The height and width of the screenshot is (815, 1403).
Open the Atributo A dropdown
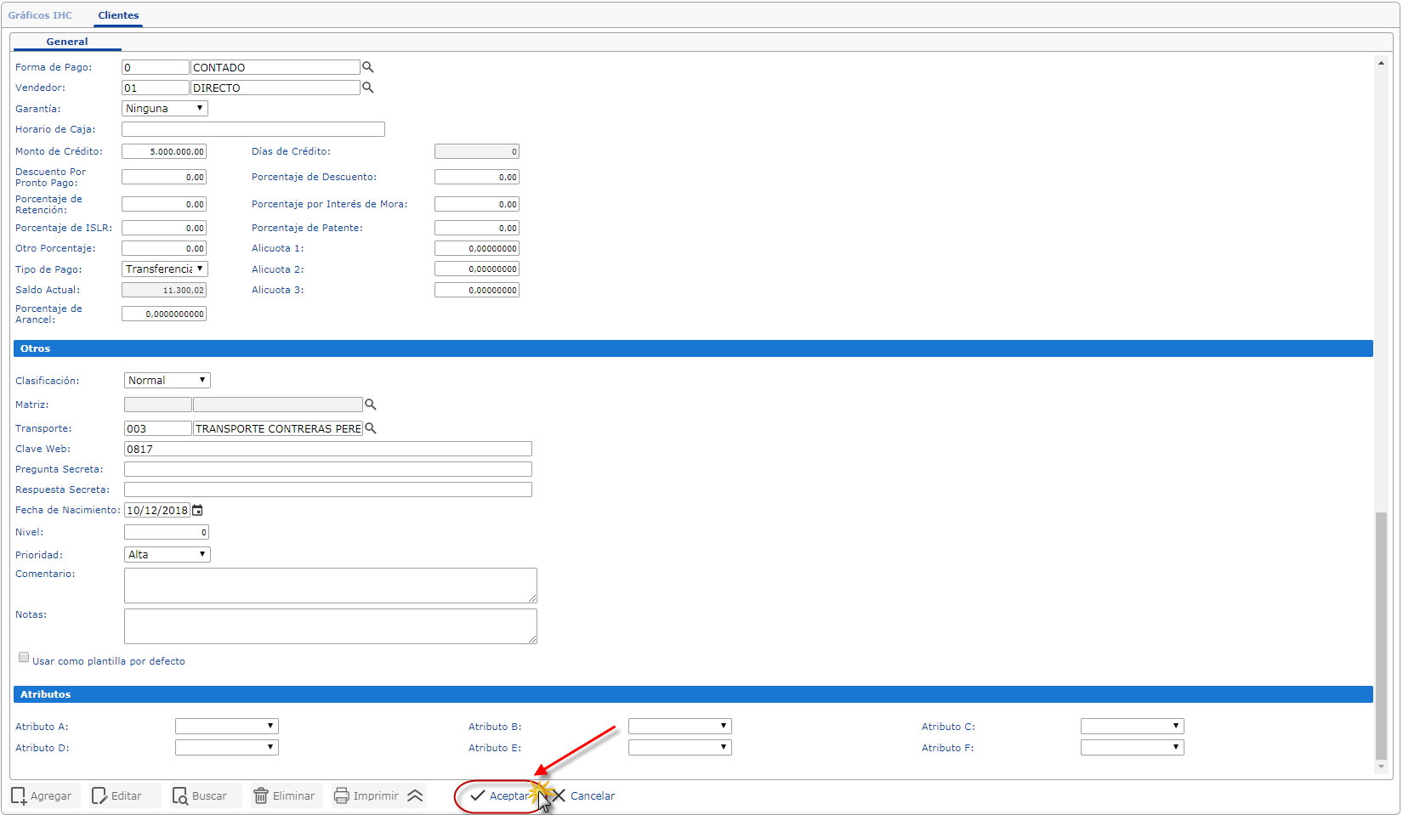click(x=226, y=727)
